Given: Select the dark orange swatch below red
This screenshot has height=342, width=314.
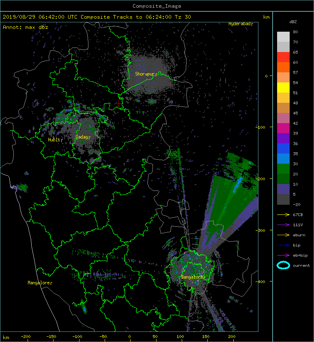Looking at the screenshot, I should pyautogui.click(x=283, y=67).
